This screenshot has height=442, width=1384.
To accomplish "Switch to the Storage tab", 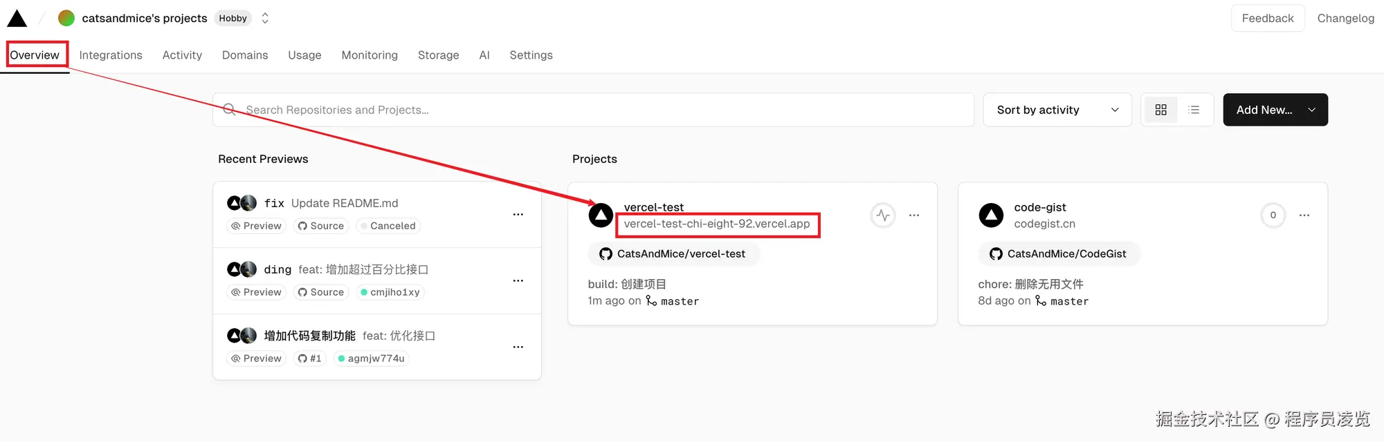I will (439, 55).
